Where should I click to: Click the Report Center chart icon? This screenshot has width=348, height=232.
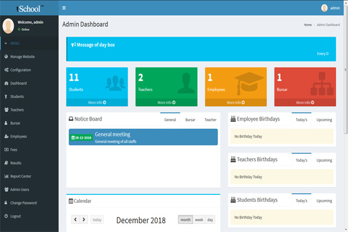6,176
